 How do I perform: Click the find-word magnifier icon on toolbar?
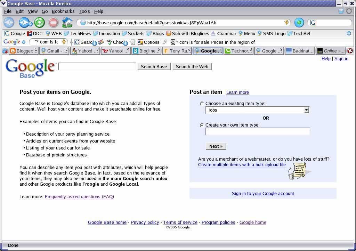[x=173, y=42]
